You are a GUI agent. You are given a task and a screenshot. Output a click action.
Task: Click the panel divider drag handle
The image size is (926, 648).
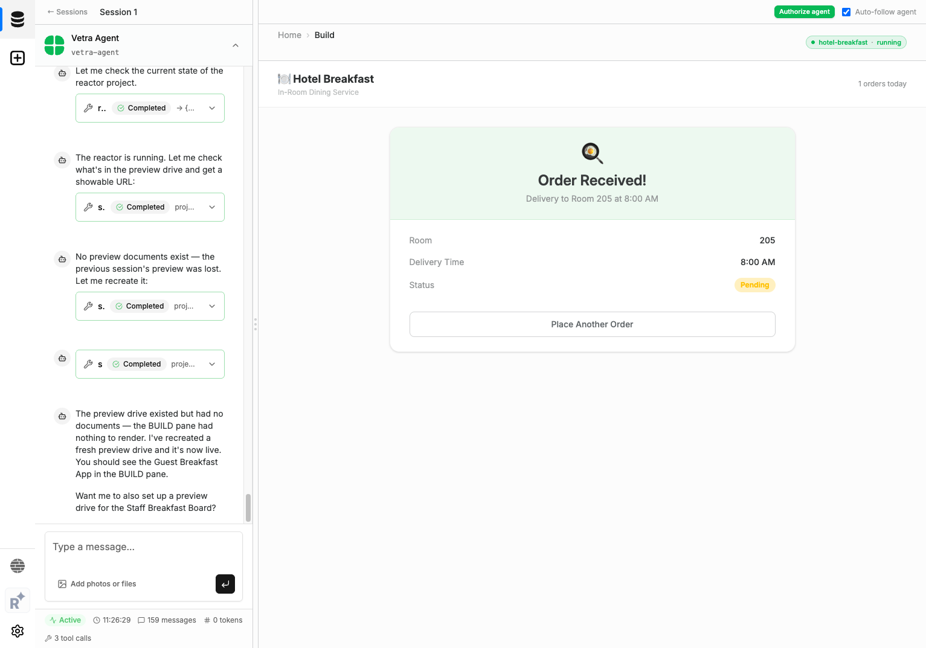[x=256, y=324]
